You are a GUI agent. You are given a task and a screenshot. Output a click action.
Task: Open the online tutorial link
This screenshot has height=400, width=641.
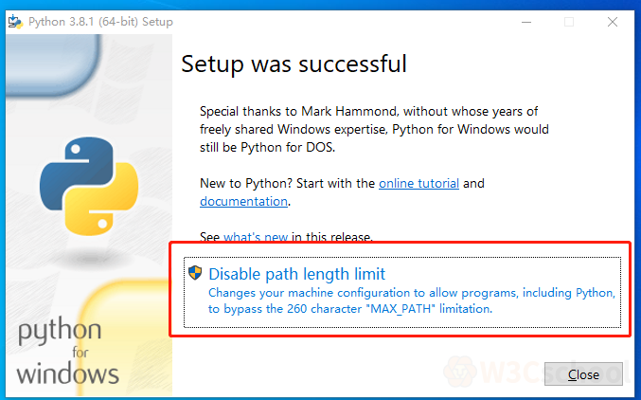[418, 183]
